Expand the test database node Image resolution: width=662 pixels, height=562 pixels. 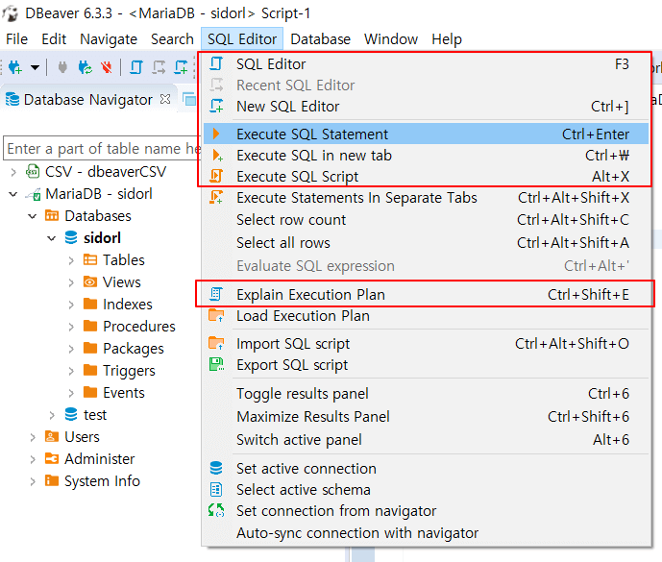click(x=52, y=415)
